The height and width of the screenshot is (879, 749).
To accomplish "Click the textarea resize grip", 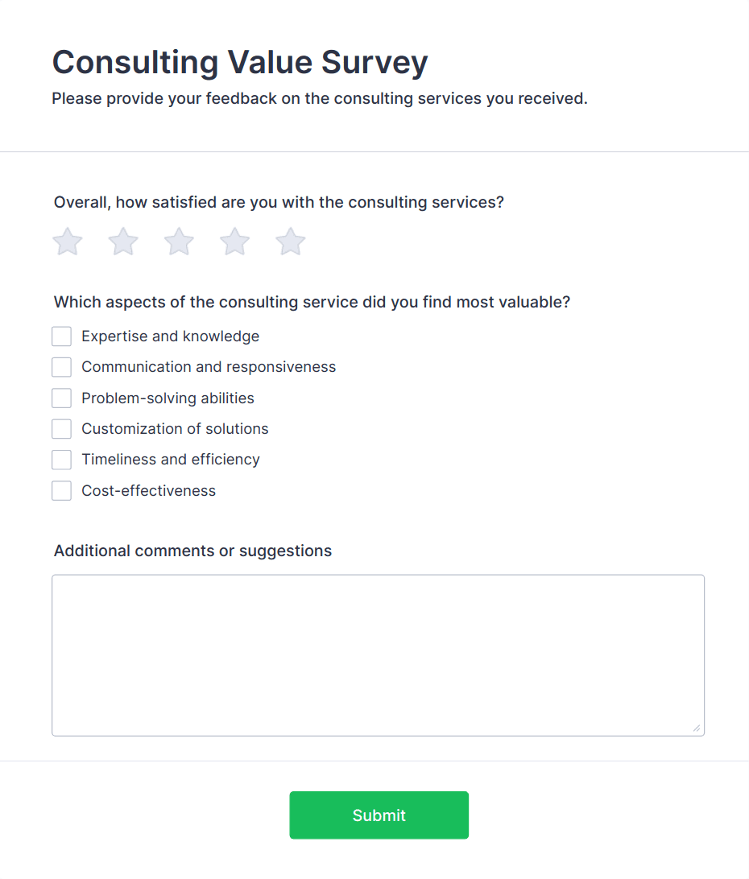I will [x=696, y=727].
